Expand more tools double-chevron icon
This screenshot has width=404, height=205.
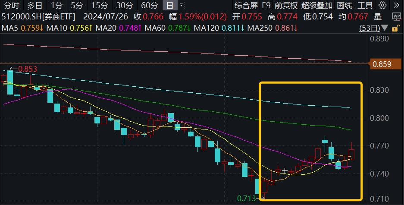click(396, 5)
